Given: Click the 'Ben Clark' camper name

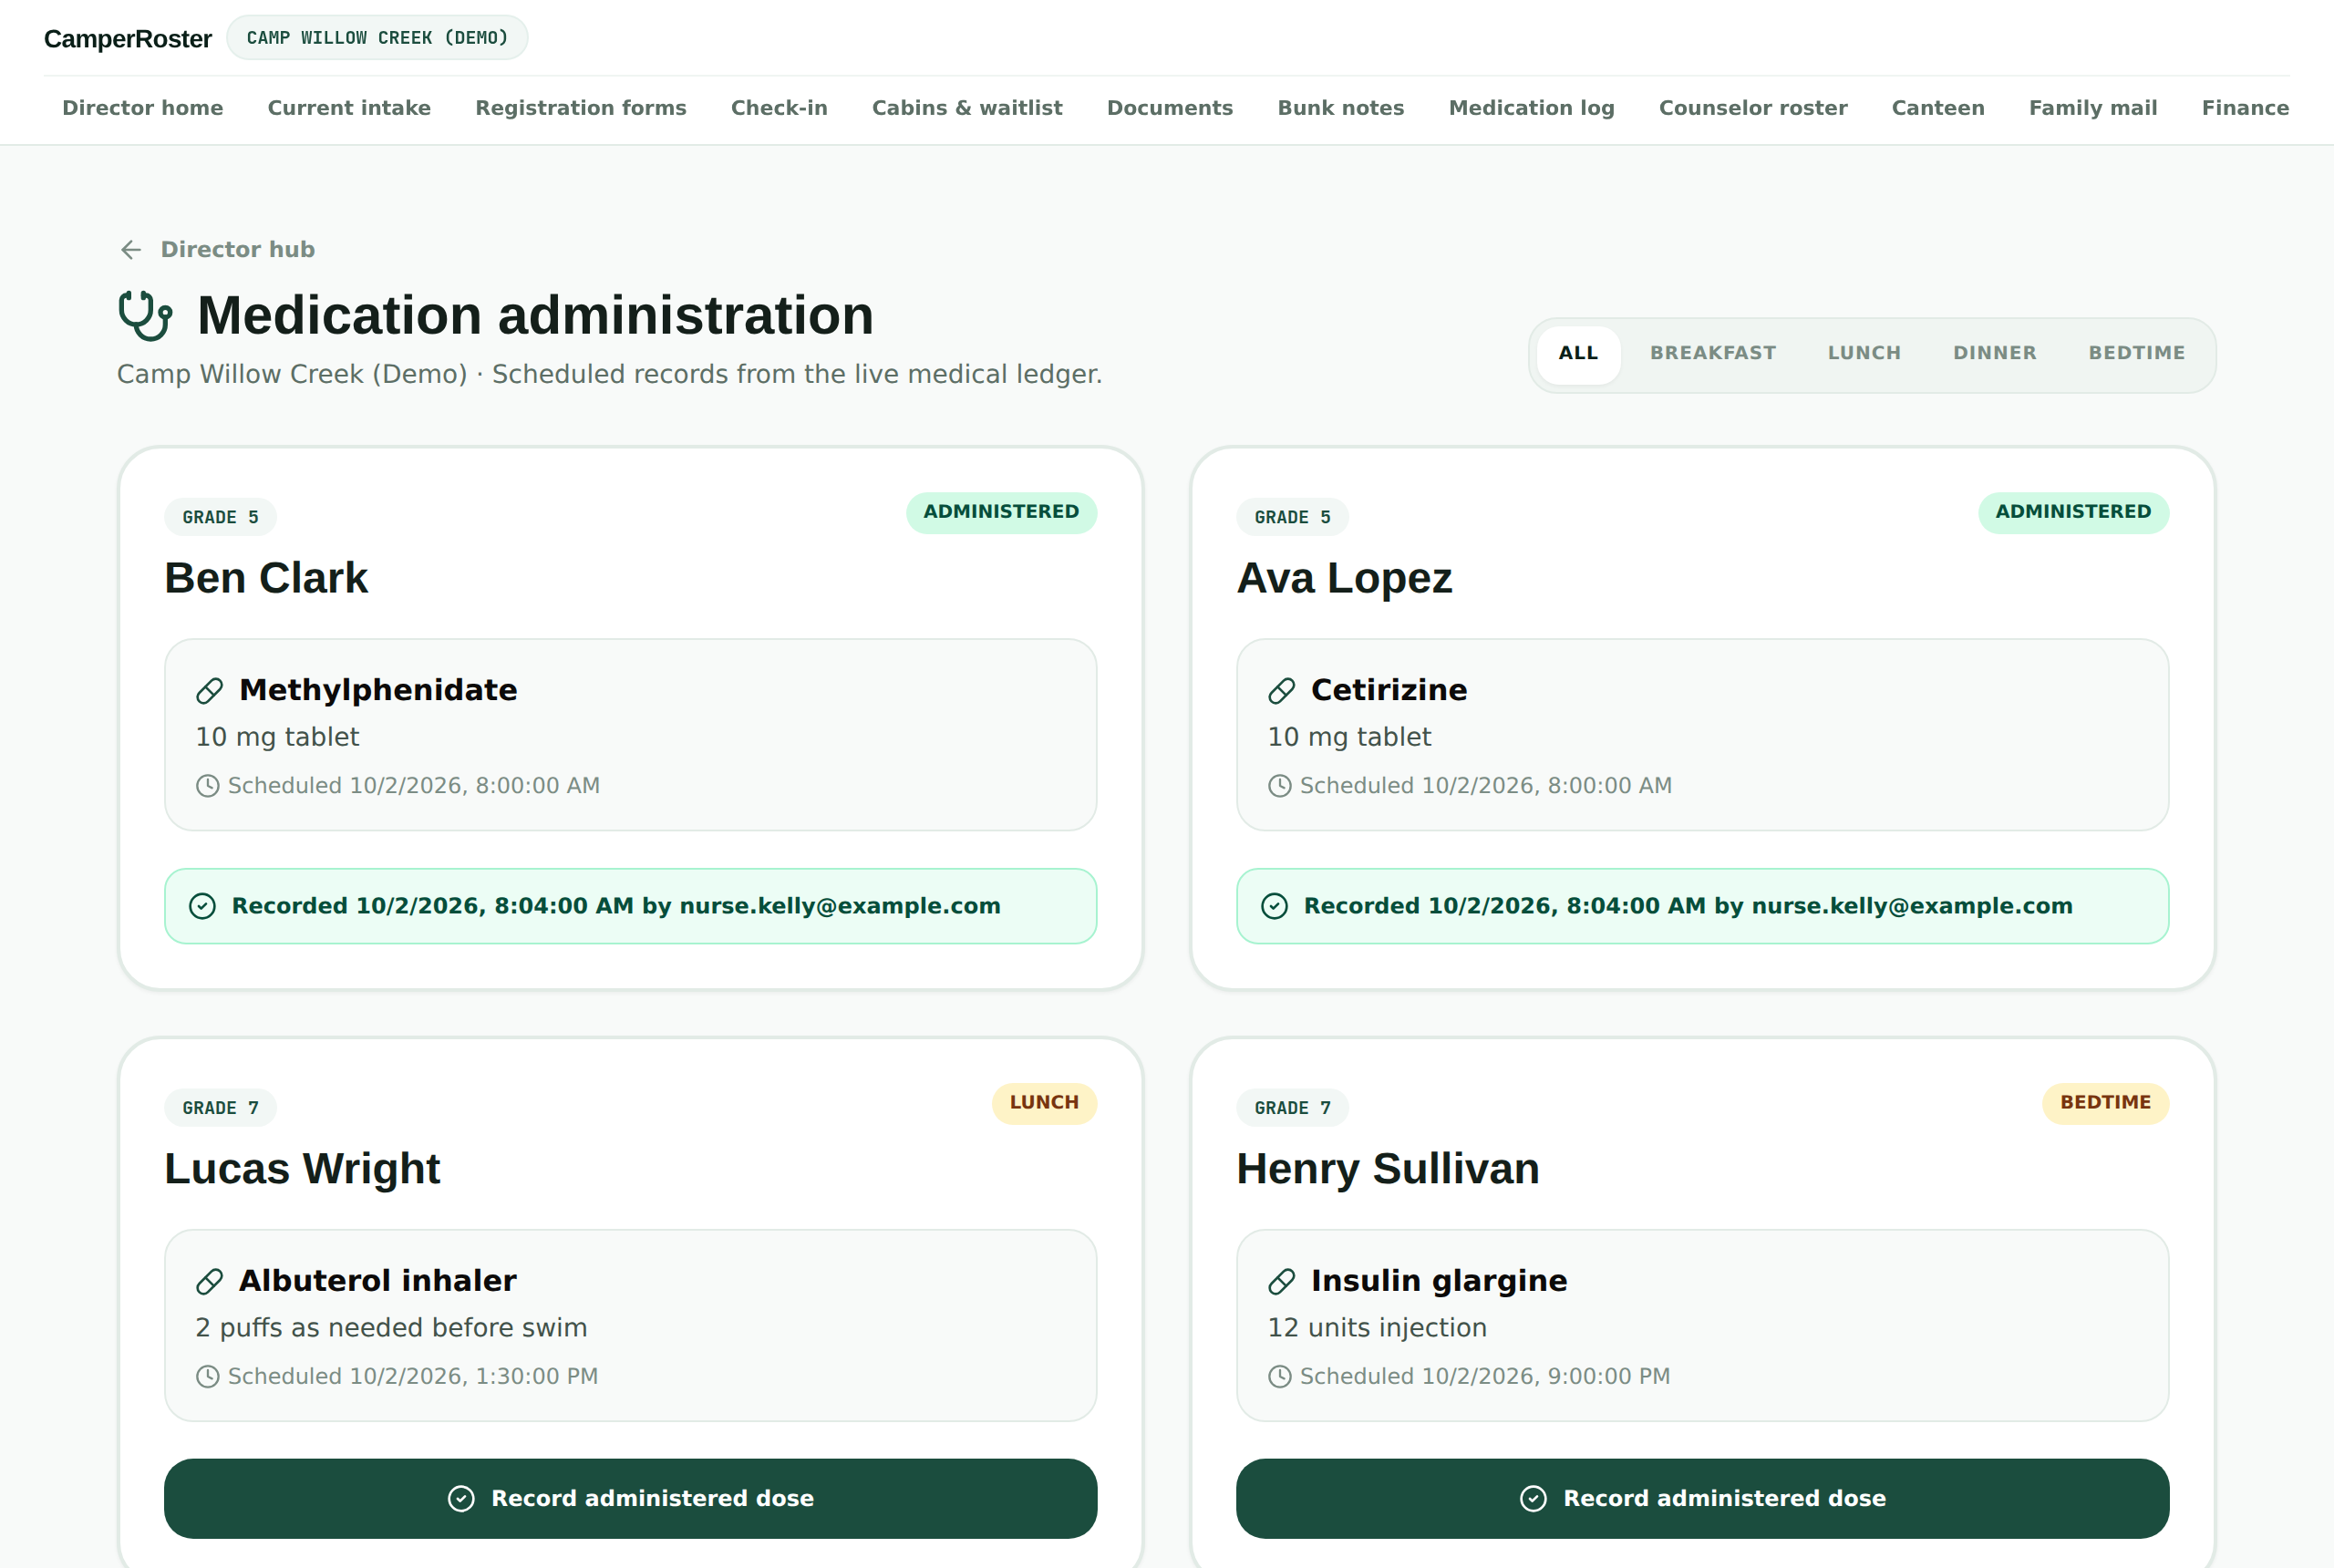Looking at the screenshot, I should 266,578.
